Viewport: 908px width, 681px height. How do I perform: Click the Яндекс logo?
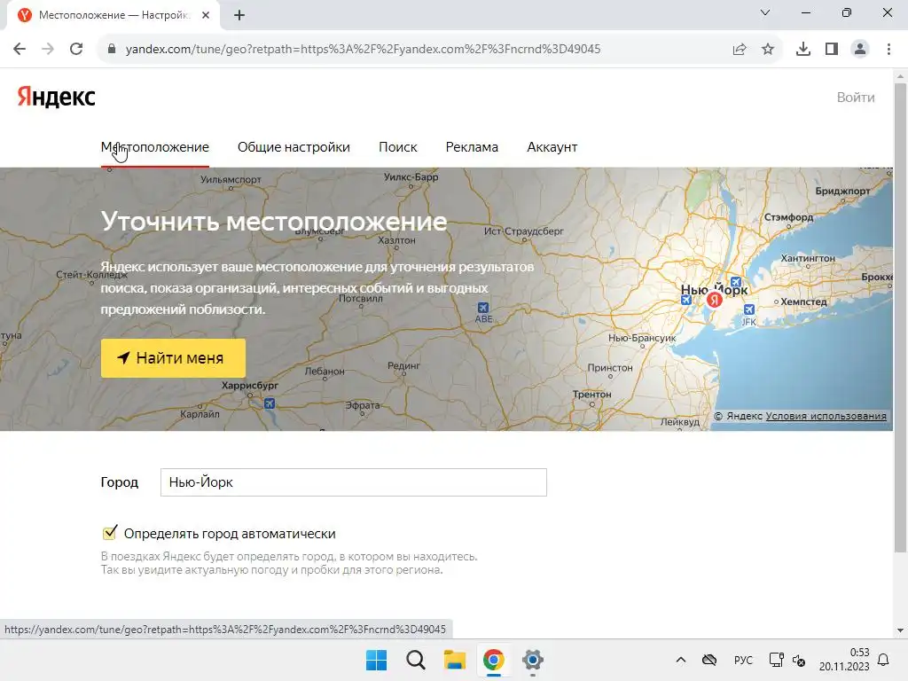click(x=56, y=97)
